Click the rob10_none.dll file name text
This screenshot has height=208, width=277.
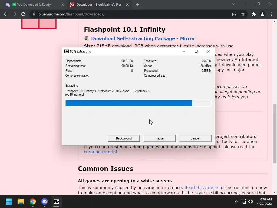tap(75, 95)
